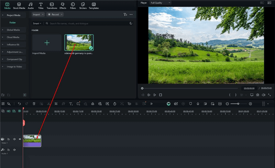Viewport: 275px width, 168px height.
Task: Open the Stock Media tab
Action: click(x=19, y=6)
